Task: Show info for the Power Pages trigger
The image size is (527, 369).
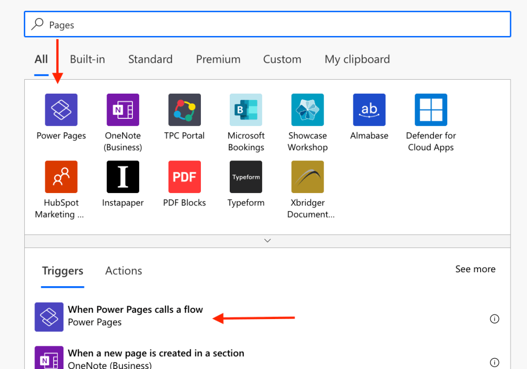Action: click(494, 319)
